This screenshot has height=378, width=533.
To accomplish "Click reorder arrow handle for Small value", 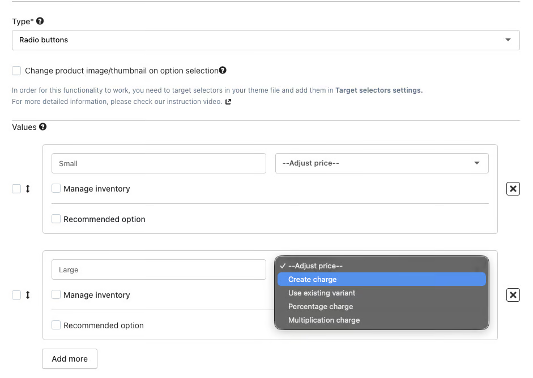I will click(28, 189).
